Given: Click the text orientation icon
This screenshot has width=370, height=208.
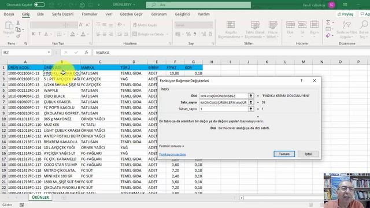Looking at the screenshot, I should pos(120,24).
